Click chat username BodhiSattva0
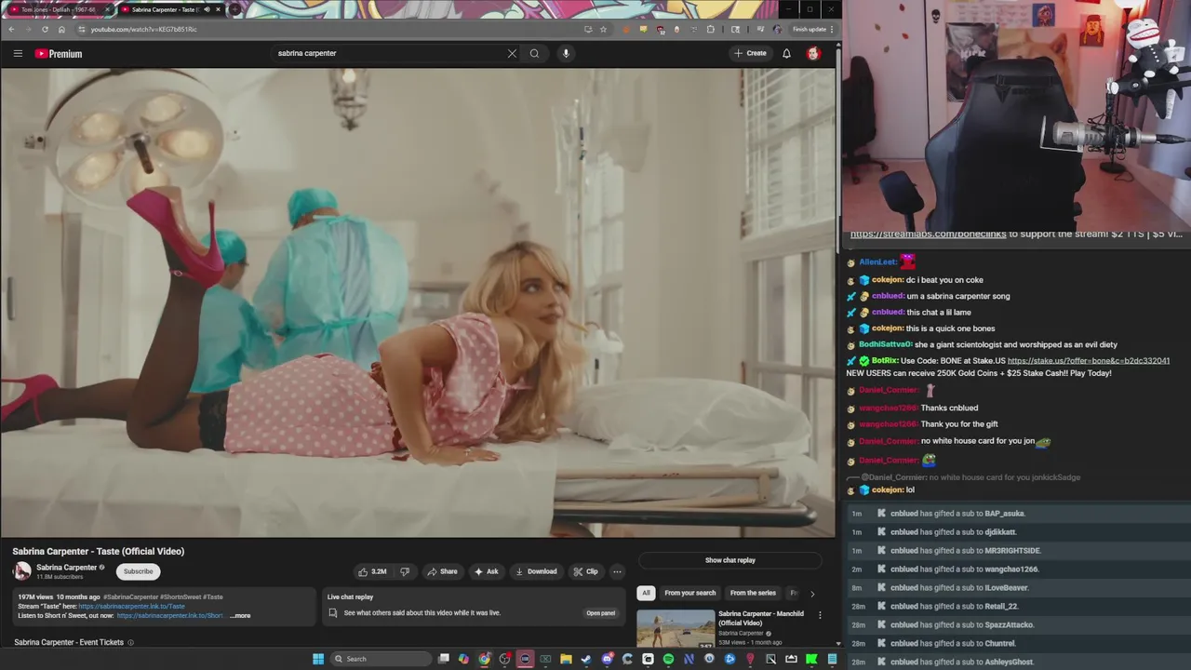This screenshot has width=1191, height=670. pos(886,345)
